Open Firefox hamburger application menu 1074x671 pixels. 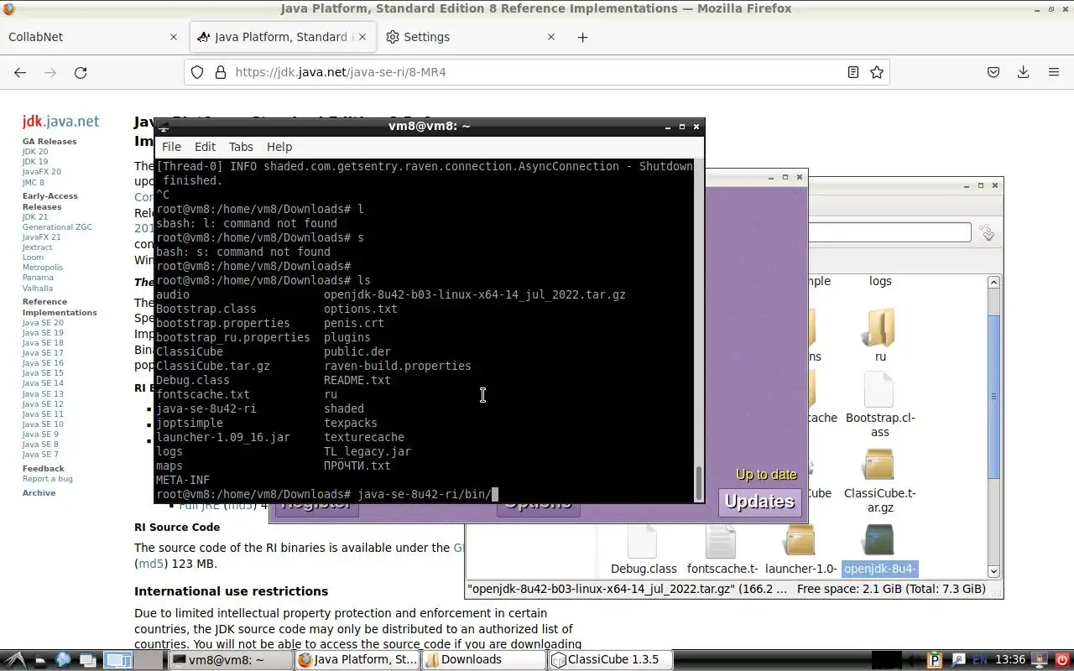coord(1054,72)
